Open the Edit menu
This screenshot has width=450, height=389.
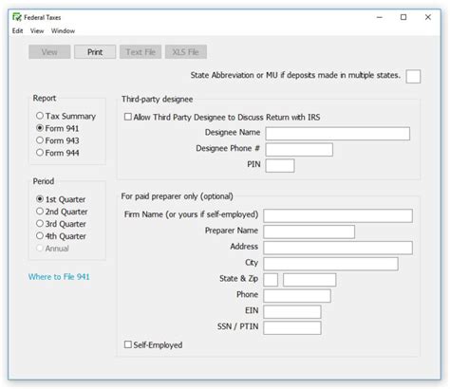17,30
